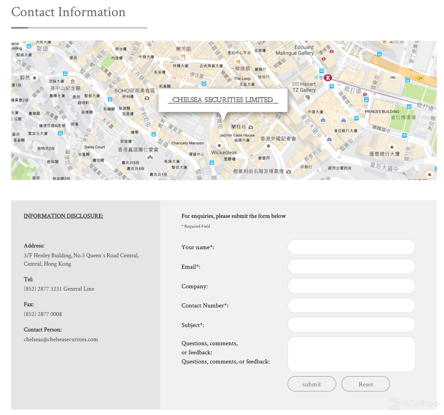
Task: Click the '(852) 2877 3231 General Line' text
Action: pyautogui.click(x=59, y=289)
